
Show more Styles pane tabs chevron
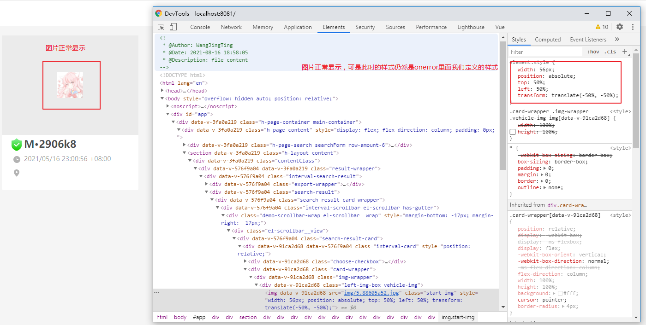pyautogui.click(x=617, y=40)
